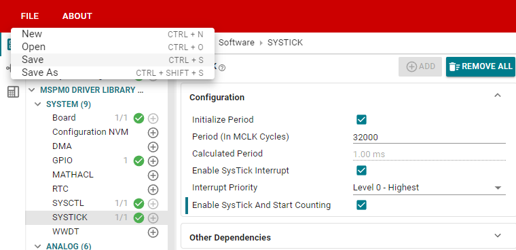Click the REMOVE ALL button

click(x=481, y=66)
